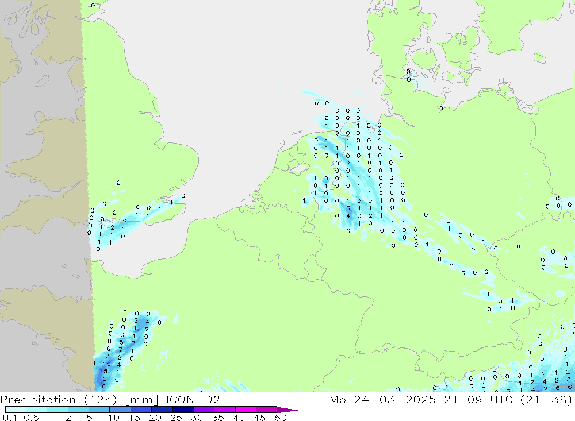Click the "9" precipitation value on the map

coord(103,386)
